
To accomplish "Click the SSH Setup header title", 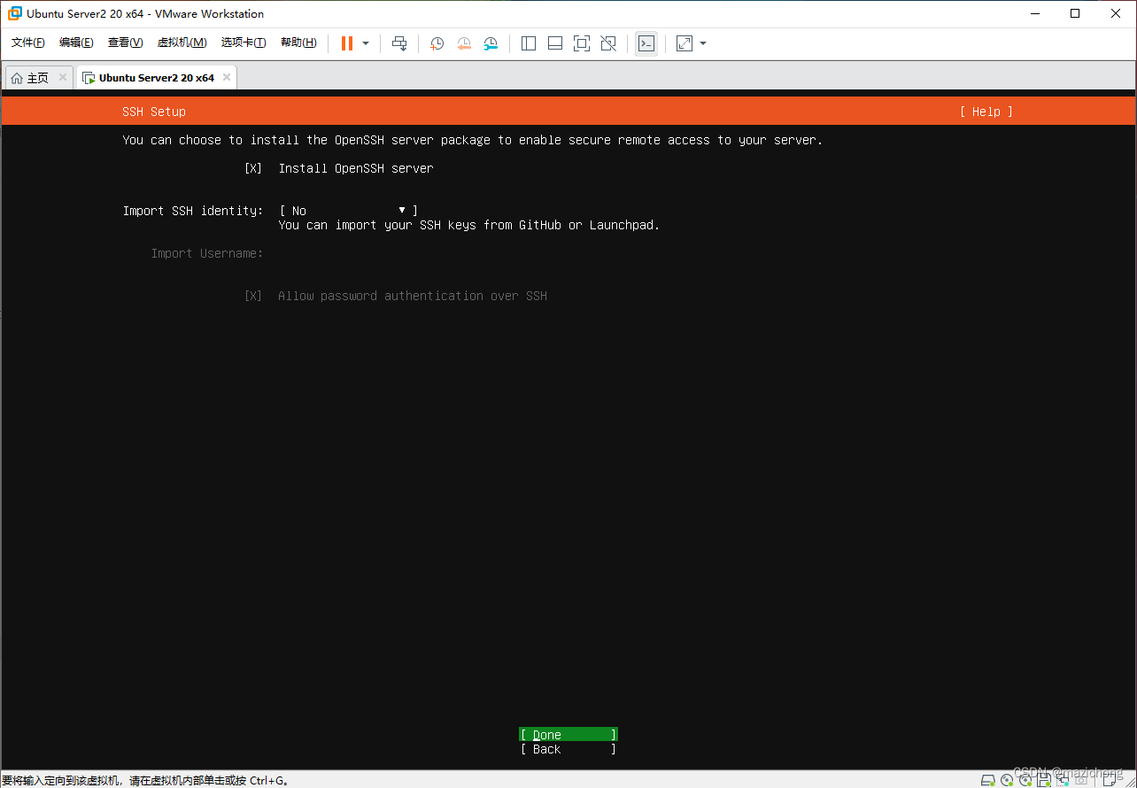I will (x=154, y=112).
